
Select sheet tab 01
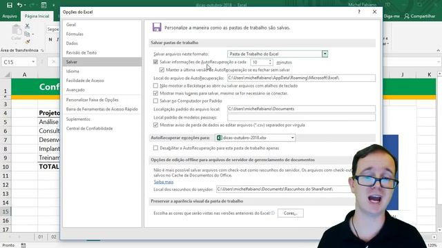coord(41,237)
